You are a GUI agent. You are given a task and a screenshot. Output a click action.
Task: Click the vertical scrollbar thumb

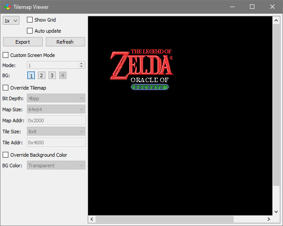click(x=276, y=105)
